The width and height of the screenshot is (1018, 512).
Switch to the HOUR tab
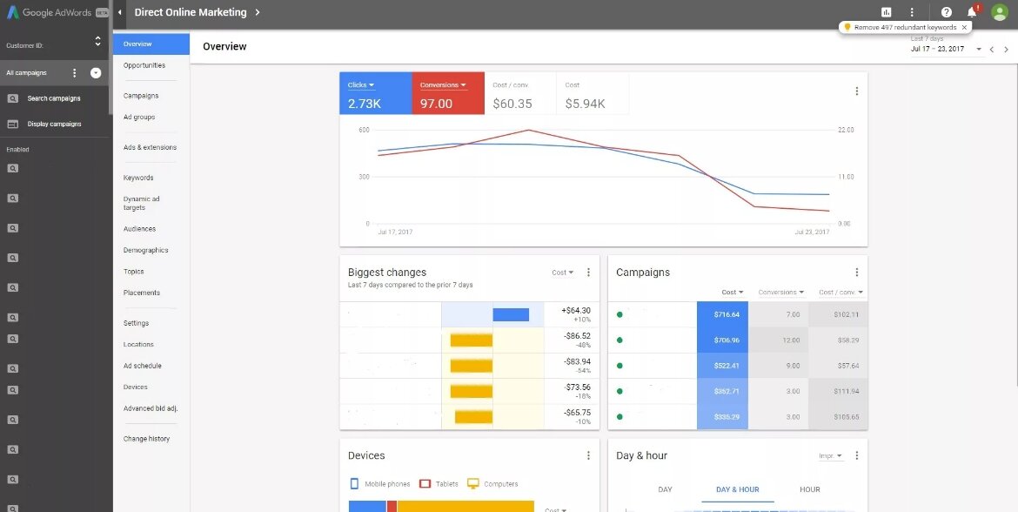810,490
